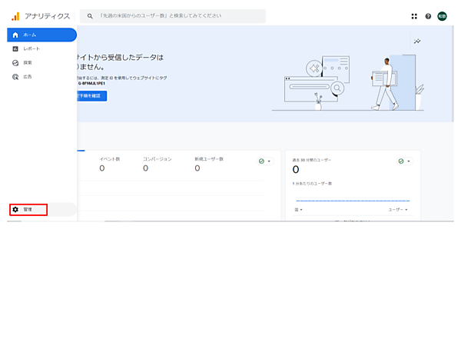Click the 過去30分間のユーザー heading
The width and height of the screenshot is (461, 346).
click(312, 160)
